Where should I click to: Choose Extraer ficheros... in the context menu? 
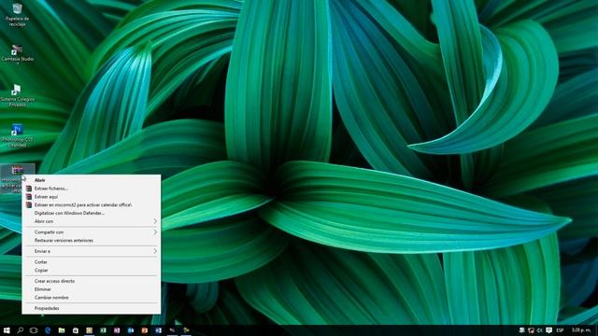(x=92, y=189)
